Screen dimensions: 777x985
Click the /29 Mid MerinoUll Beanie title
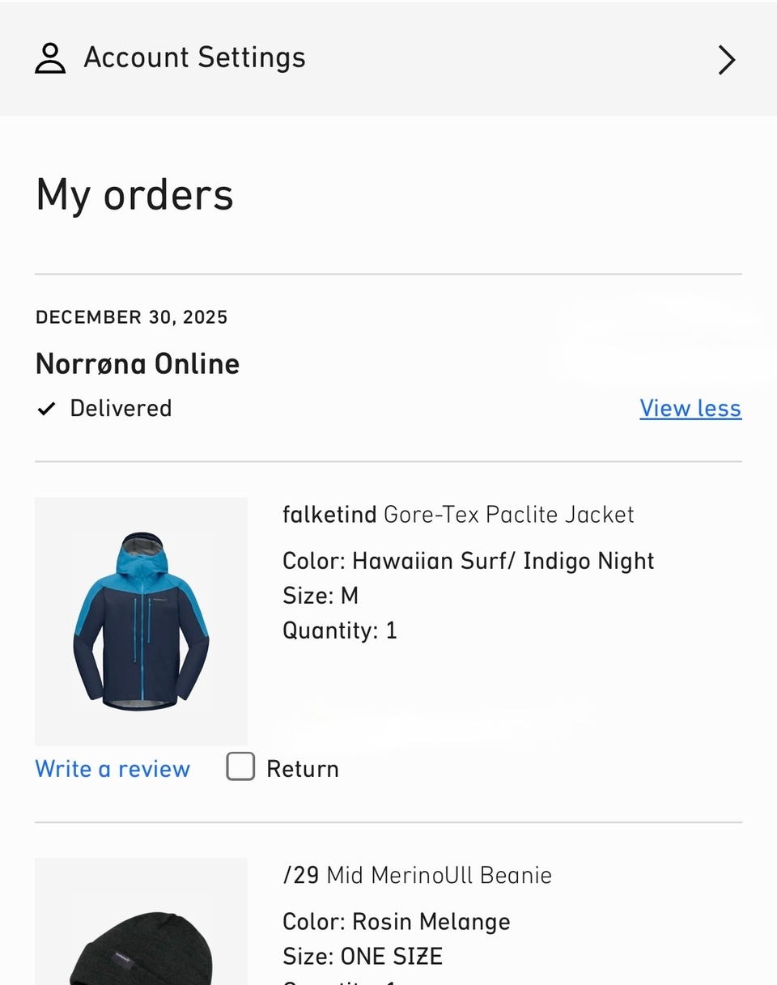417,875
